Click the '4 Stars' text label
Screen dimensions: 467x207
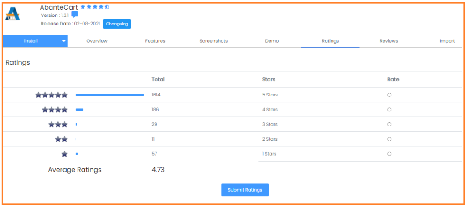270,110
